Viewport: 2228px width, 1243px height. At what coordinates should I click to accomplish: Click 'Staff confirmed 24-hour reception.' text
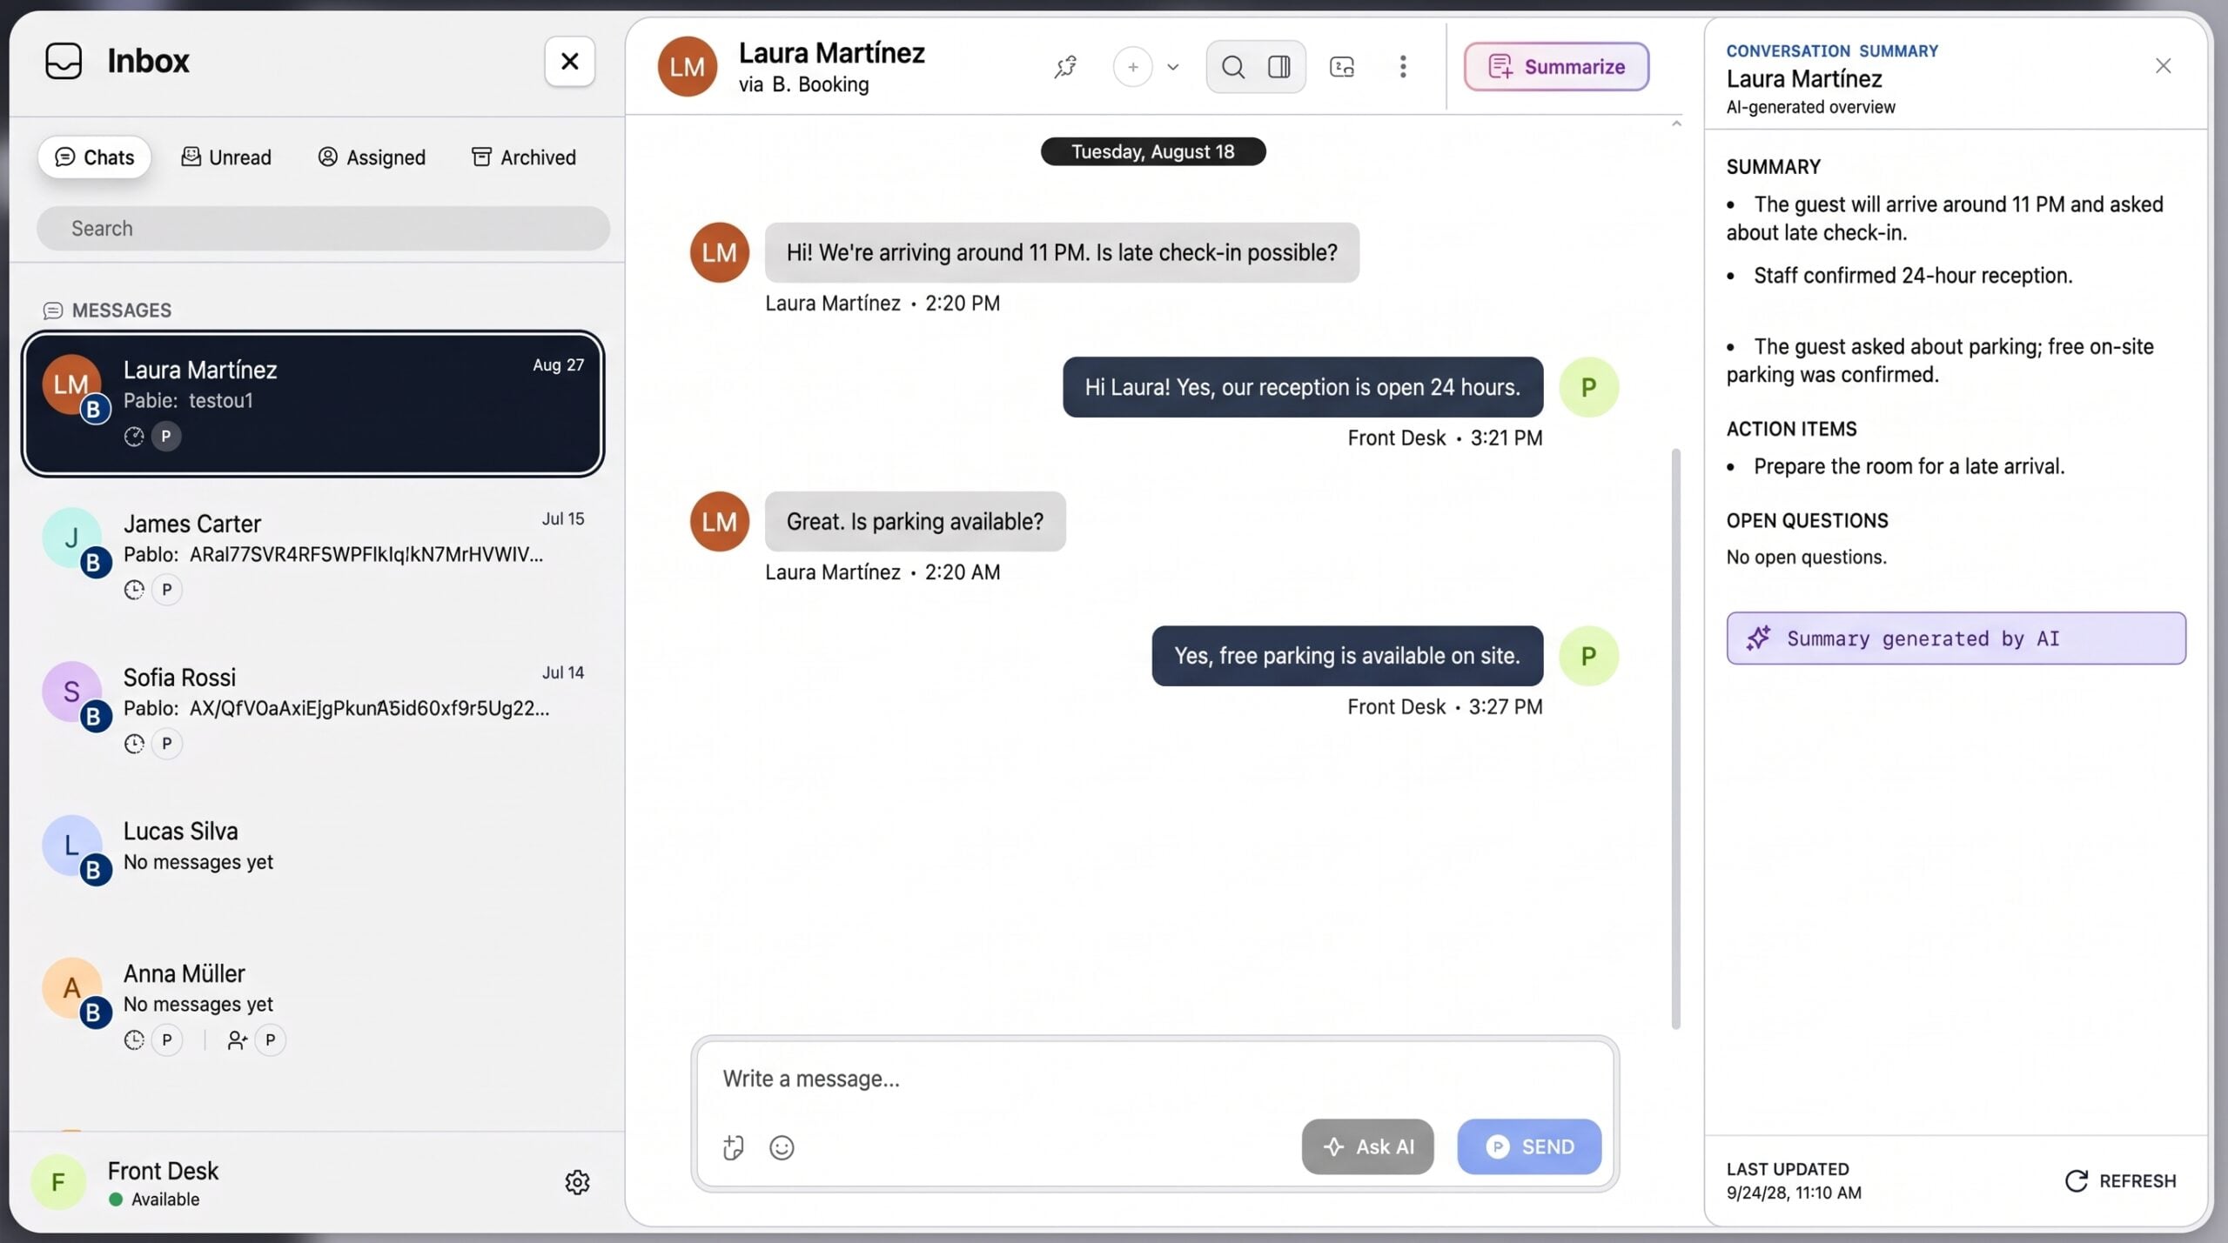click(x=1913, y=276)
